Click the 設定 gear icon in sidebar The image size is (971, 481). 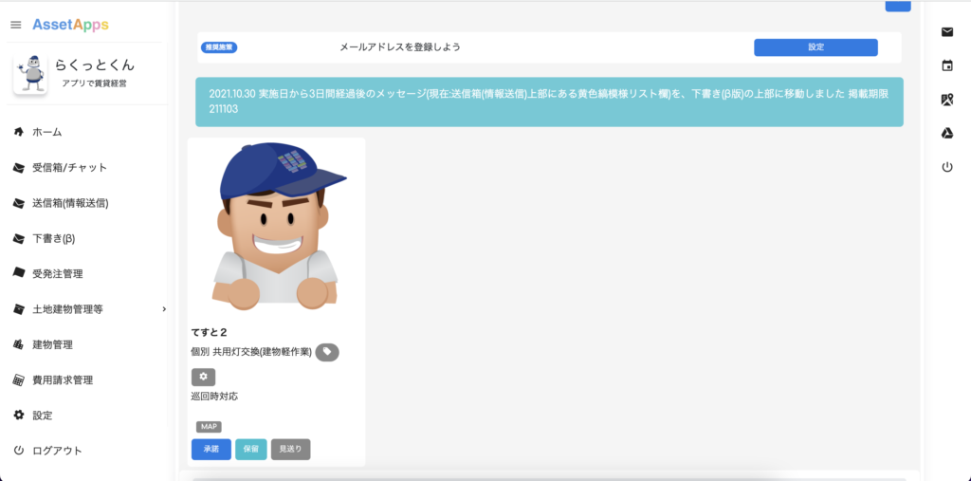point(19,416)
